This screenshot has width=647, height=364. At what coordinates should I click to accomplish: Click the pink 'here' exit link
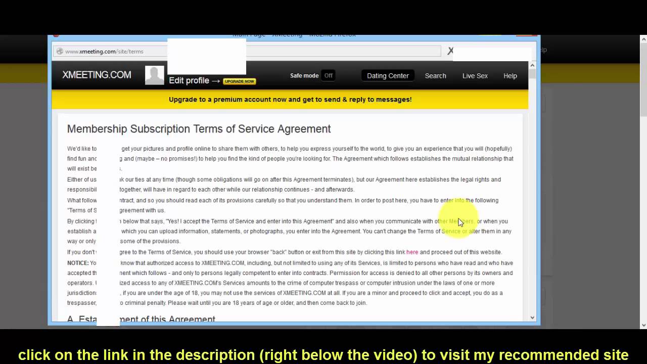412,252
